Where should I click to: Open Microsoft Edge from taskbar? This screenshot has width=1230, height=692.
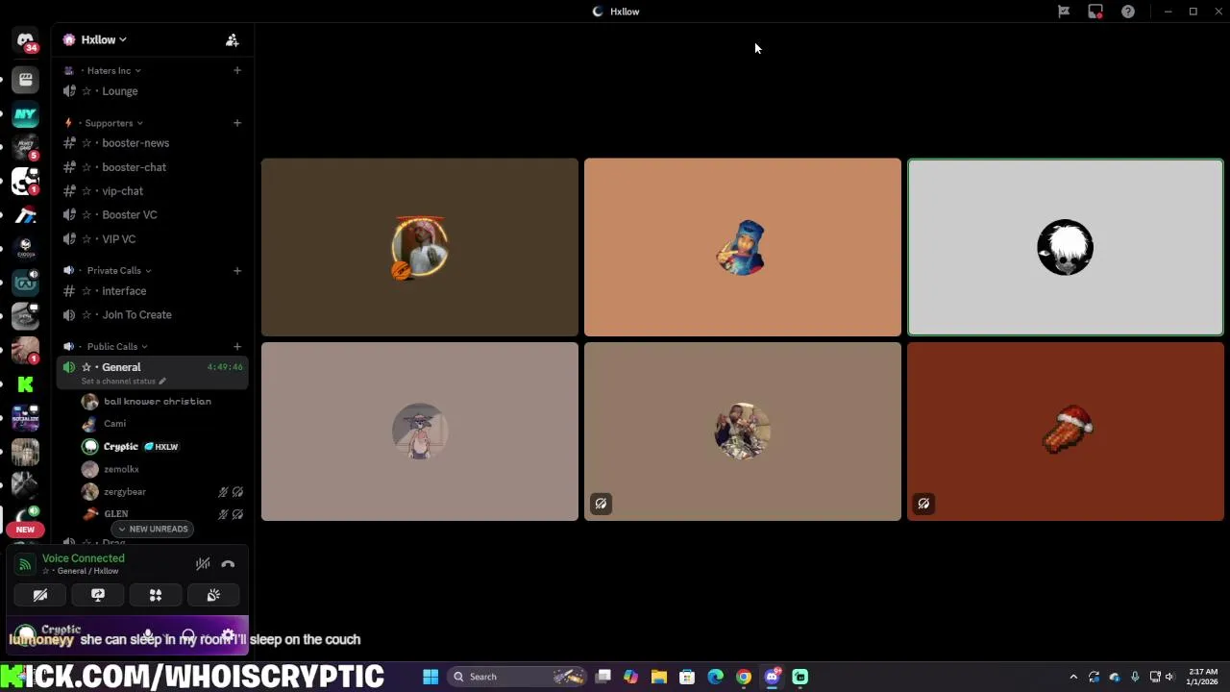point(715,677)
